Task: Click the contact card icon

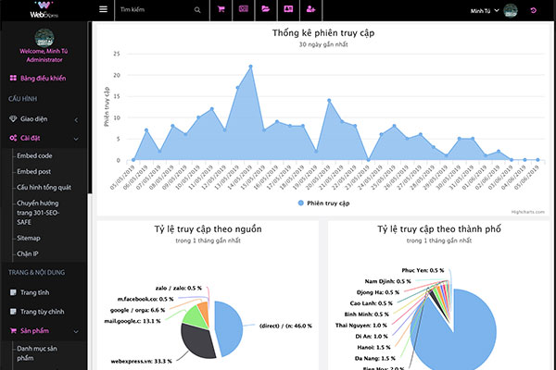Action: (287, 9)
